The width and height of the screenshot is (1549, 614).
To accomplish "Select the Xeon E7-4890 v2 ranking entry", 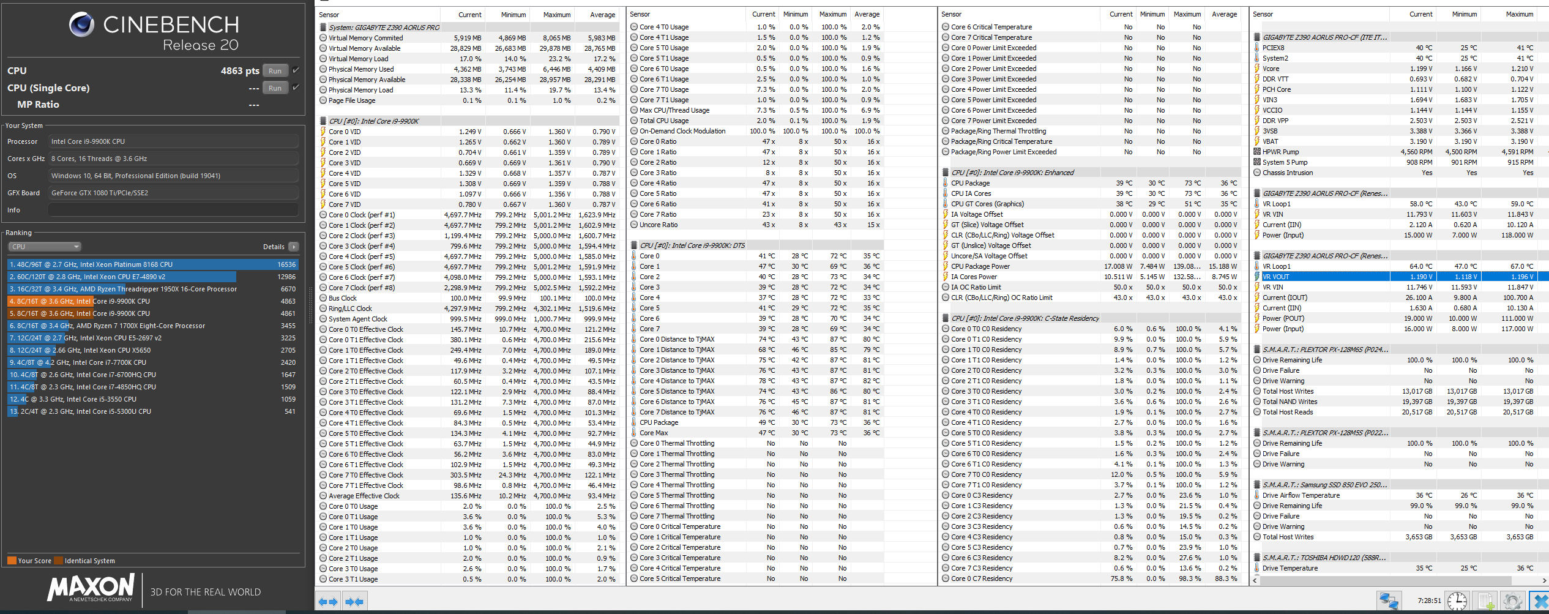I will 153,277.
